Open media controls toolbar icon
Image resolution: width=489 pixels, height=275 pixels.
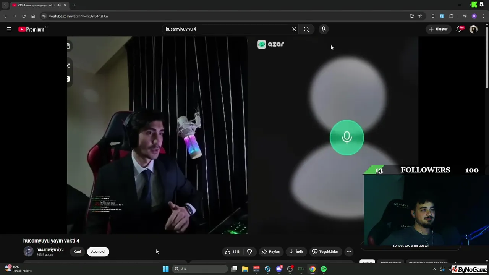465,16
